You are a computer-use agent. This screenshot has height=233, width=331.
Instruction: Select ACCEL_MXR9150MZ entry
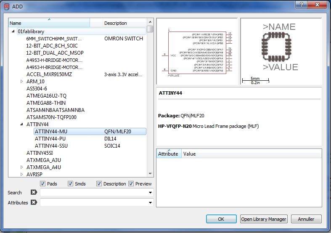pyautogui.click(x=49, y=74)
